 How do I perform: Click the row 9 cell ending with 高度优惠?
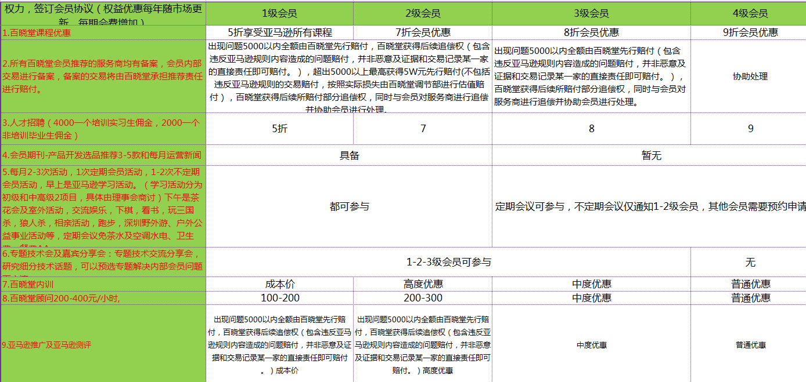(423, 344)
